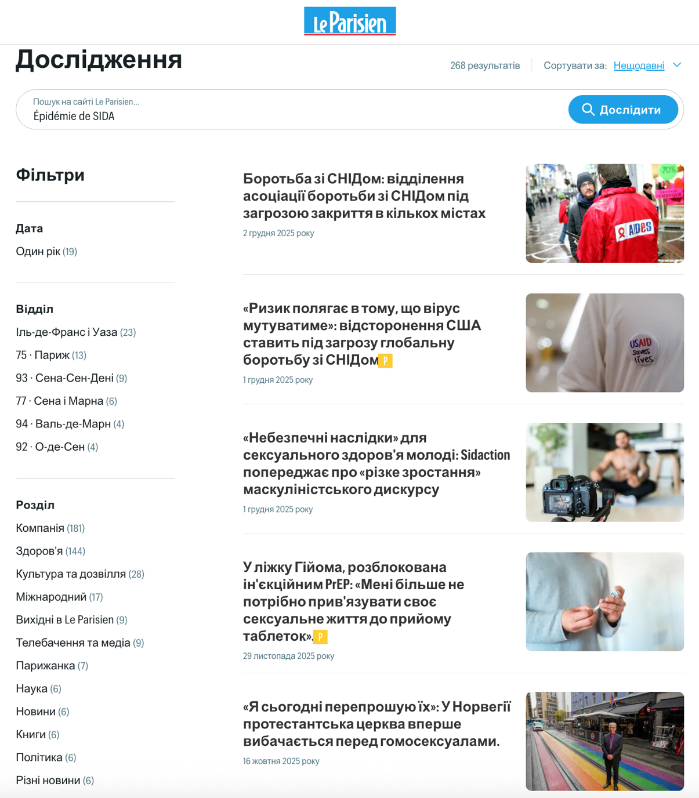Filter by Один рік date
The width and height of the screenshot is (699, 798).
click(x=46, y=251)
